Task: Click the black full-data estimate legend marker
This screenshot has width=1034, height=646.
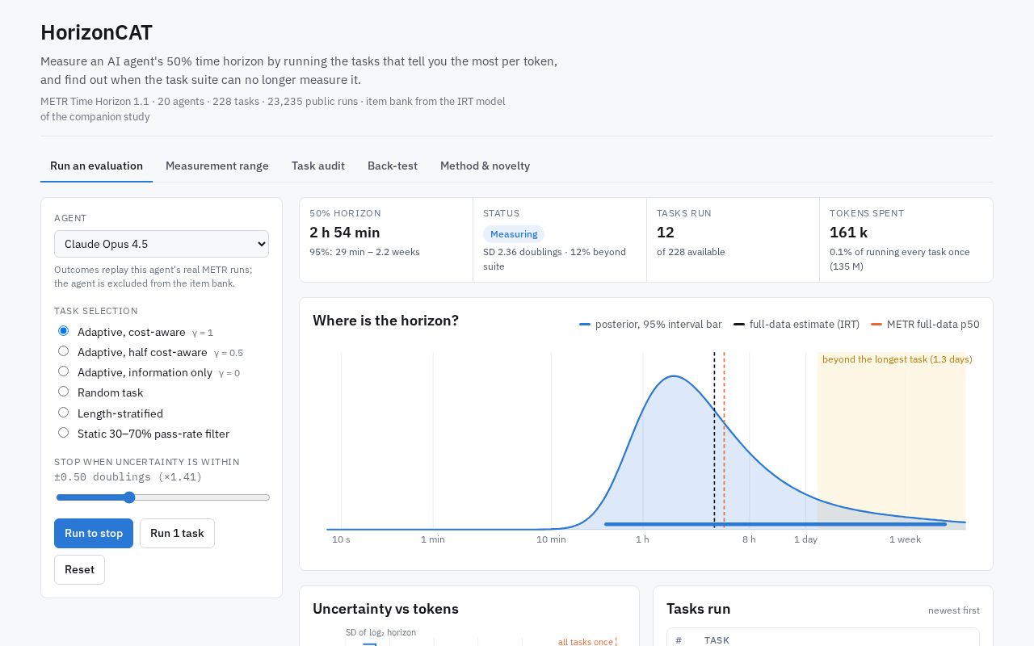Action: (739, 325)
